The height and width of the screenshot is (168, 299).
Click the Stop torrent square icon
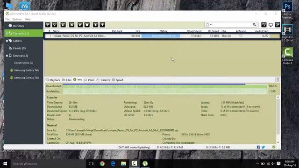tap(87, 25)
